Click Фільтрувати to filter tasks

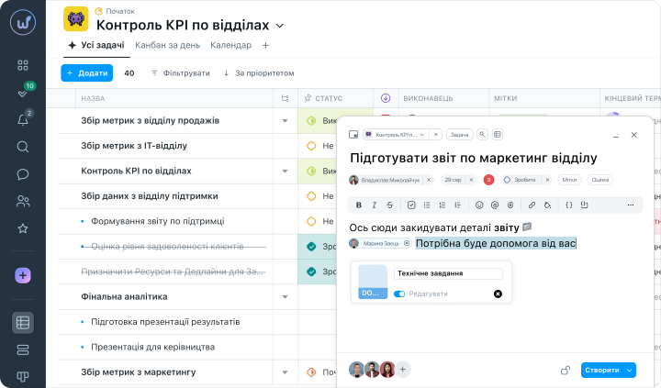(181, 72)
